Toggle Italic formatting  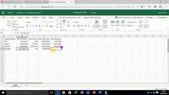(x=30, y=26)
